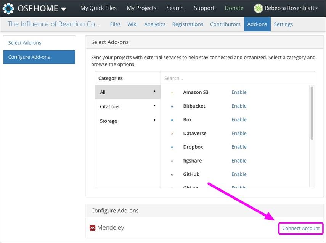Click the Mendeley label
The image size is (326, 243).
click(x=111, y=228)
